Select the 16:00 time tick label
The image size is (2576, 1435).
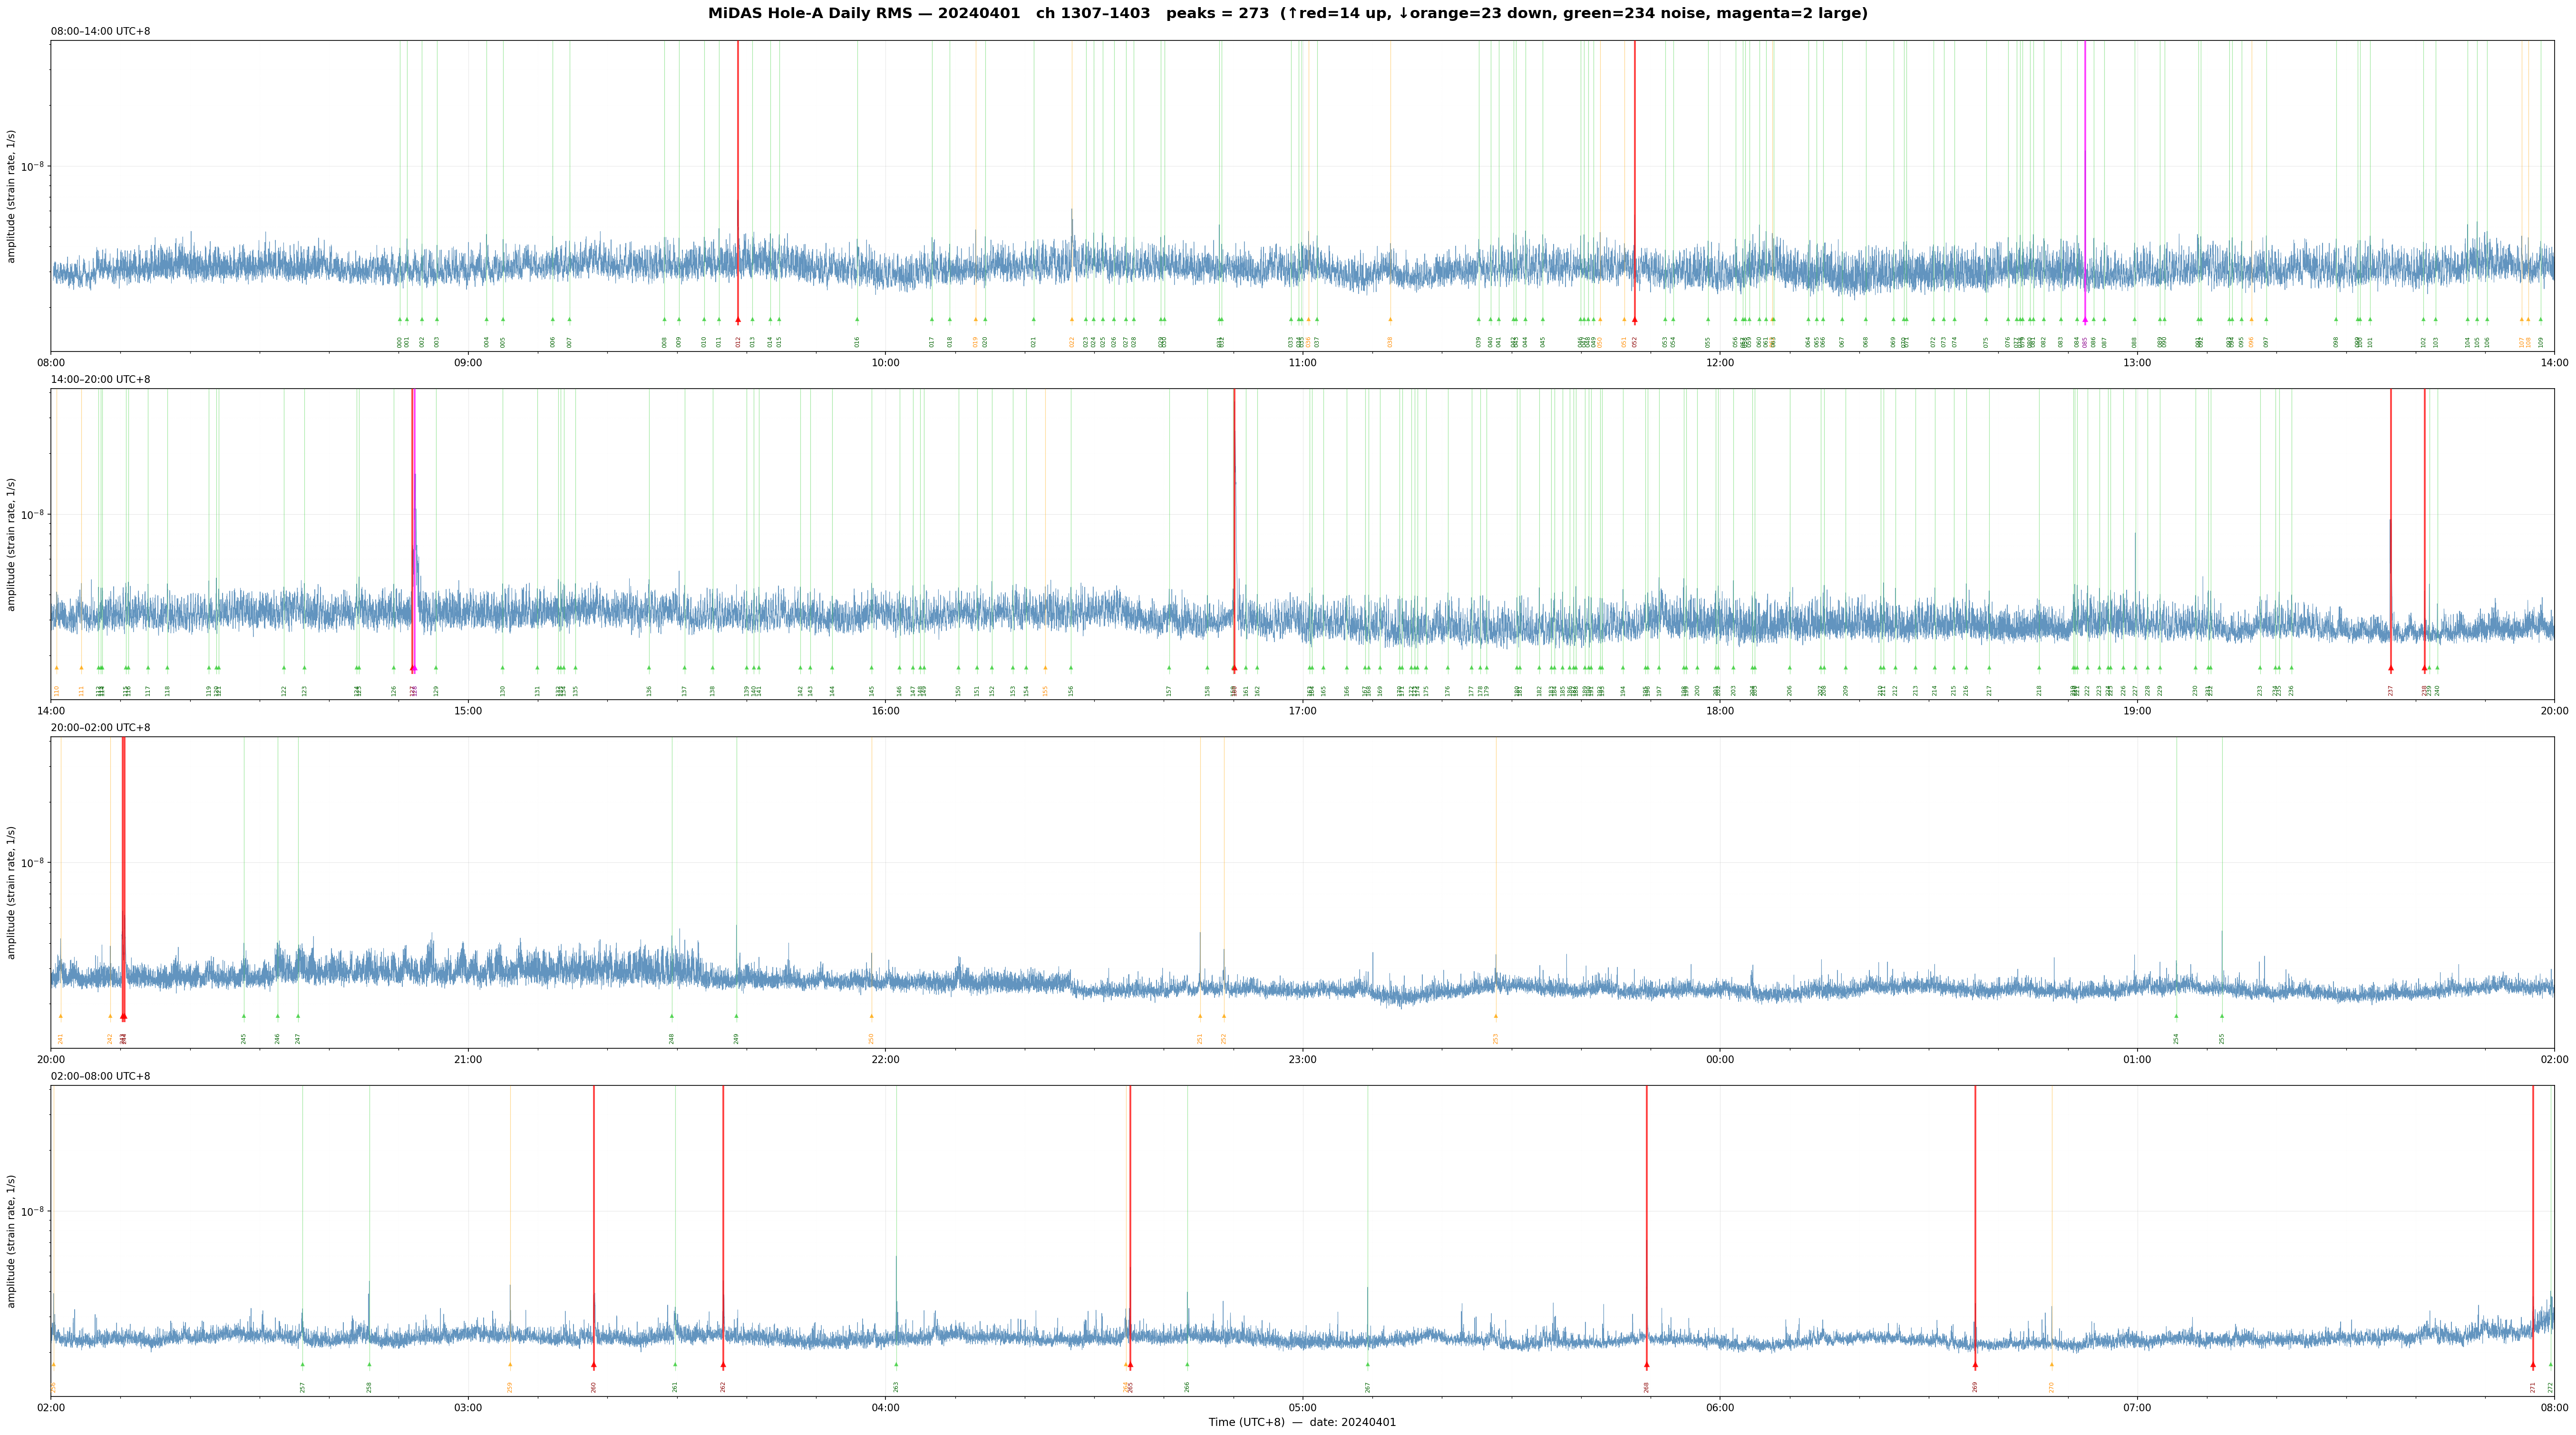click(885, 711)
